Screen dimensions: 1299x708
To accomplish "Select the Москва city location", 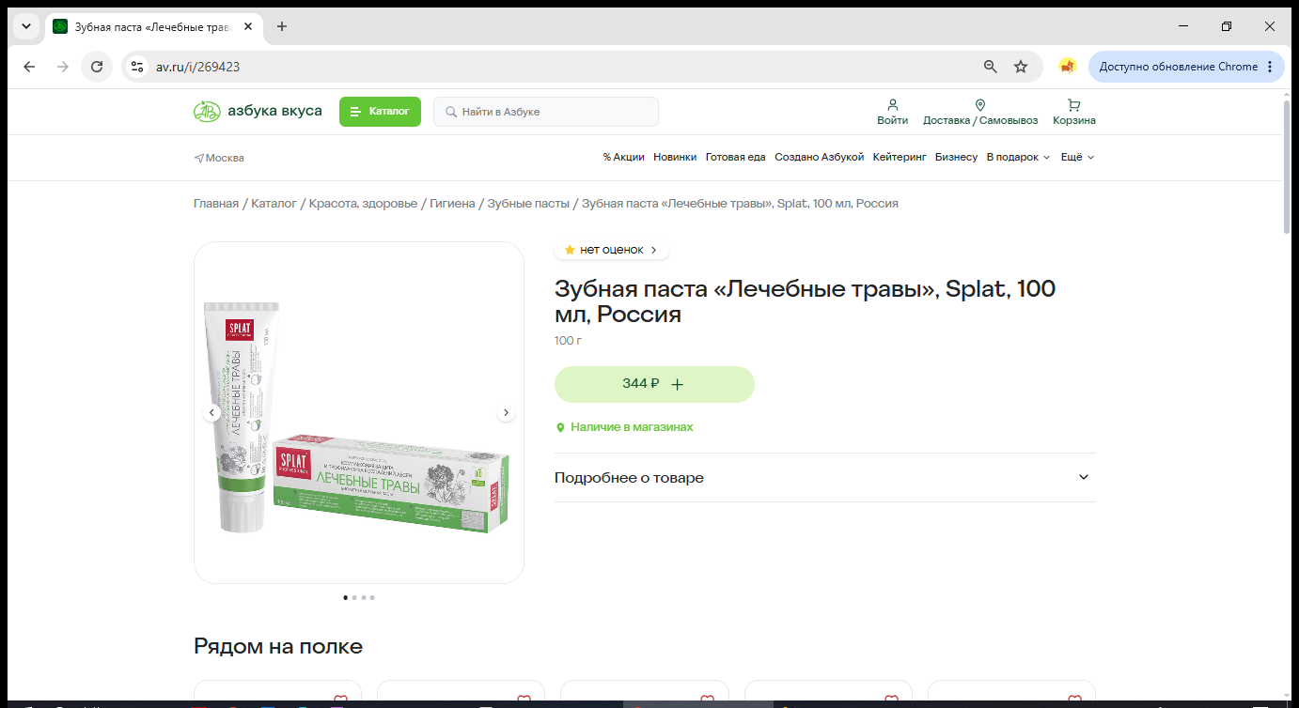I will pos(219,158).
